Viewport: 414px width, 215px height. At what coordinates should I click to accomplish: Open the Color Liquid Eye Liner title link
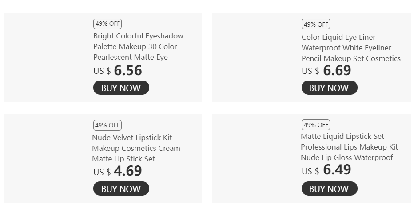[x=350, y=48]
